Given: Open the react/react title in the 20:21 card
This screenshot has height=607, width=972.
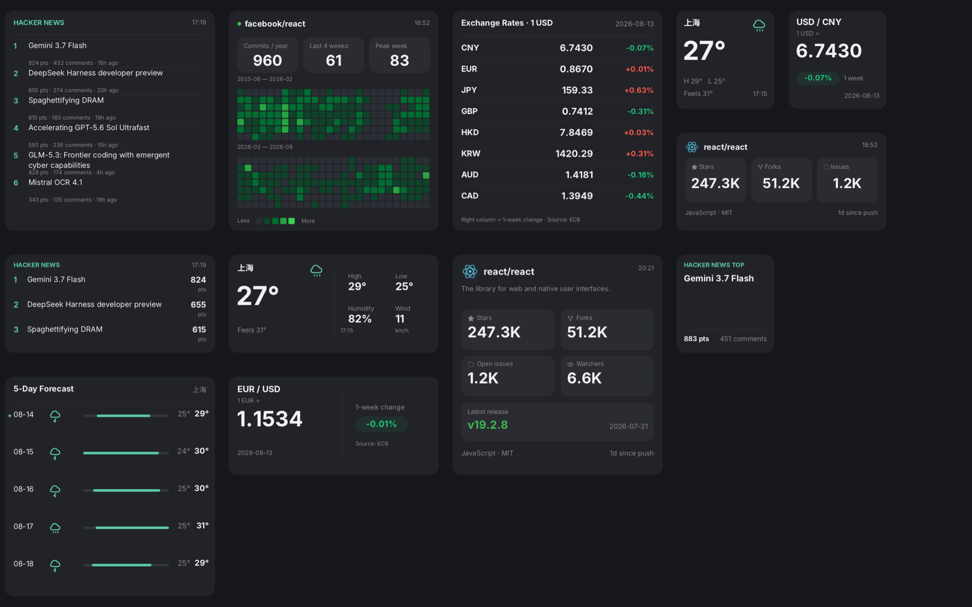Looking at the screenshot, I should point(509,272).
